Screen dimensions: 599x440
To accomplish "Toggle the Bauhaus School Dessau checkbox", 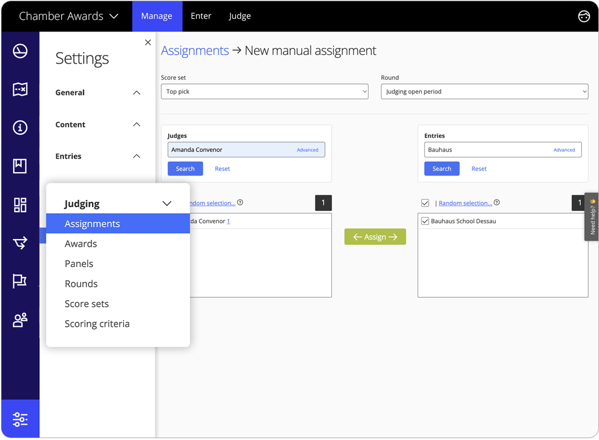I will 425,221.
